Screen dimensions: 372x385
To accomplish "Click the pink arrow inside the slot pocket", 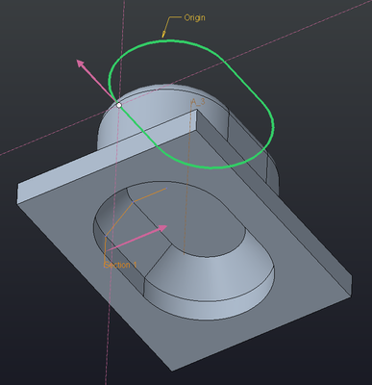I will pyautogui.click(x=136, y=238).
